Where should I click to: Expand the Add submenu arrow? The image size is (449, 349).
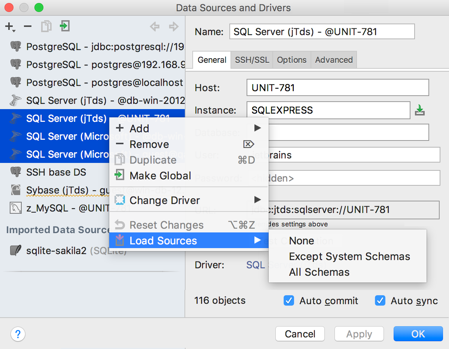tap(257, 128)
